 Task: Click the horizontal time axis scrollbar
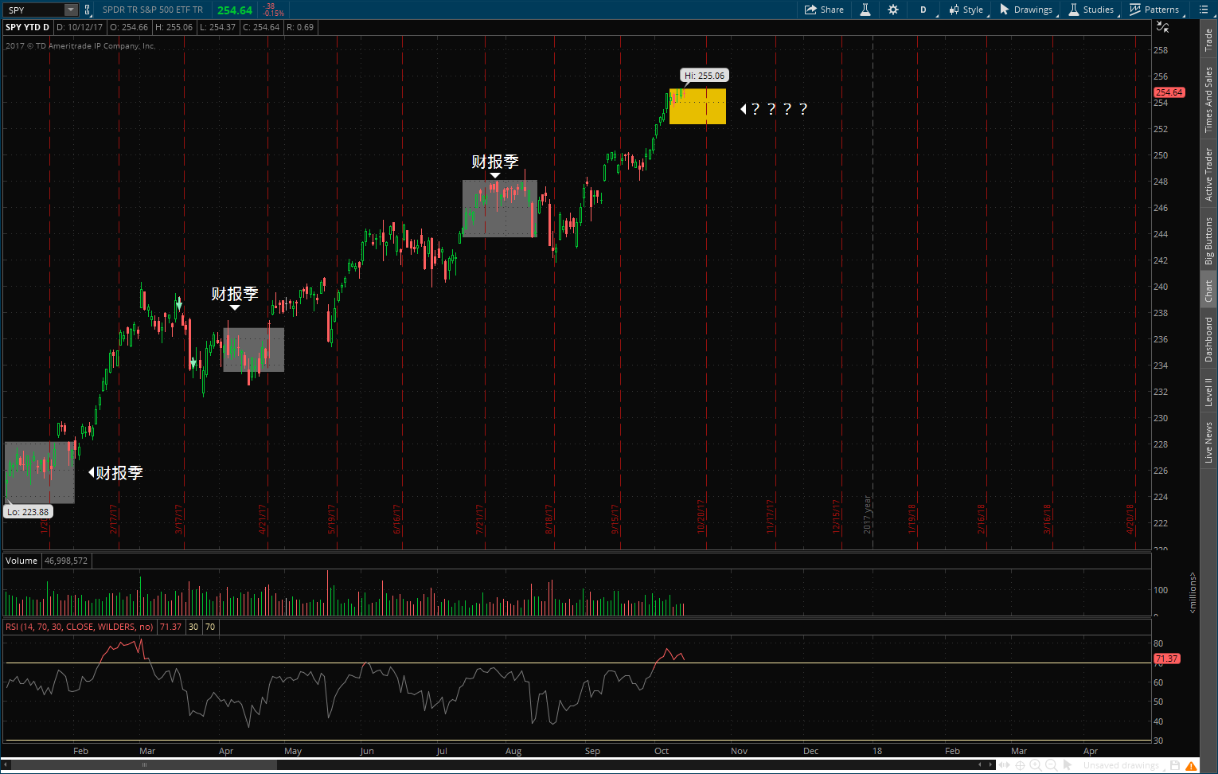143,764
